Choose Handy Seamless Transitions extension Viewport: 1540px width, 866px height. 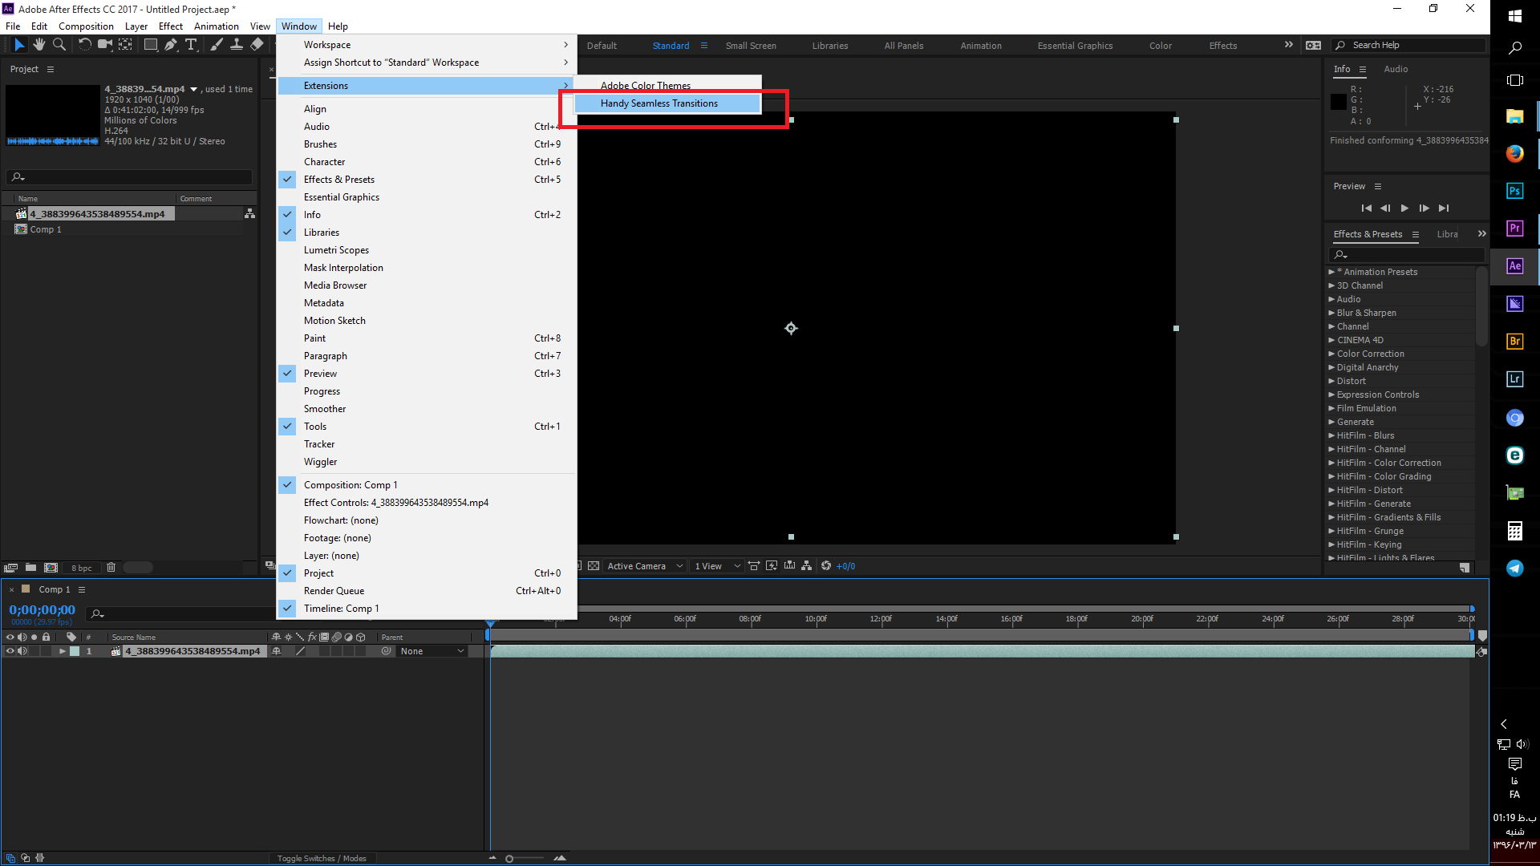(667, 103)
